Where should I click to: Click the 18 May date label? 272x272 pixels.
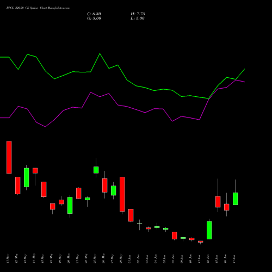[51, 259]
